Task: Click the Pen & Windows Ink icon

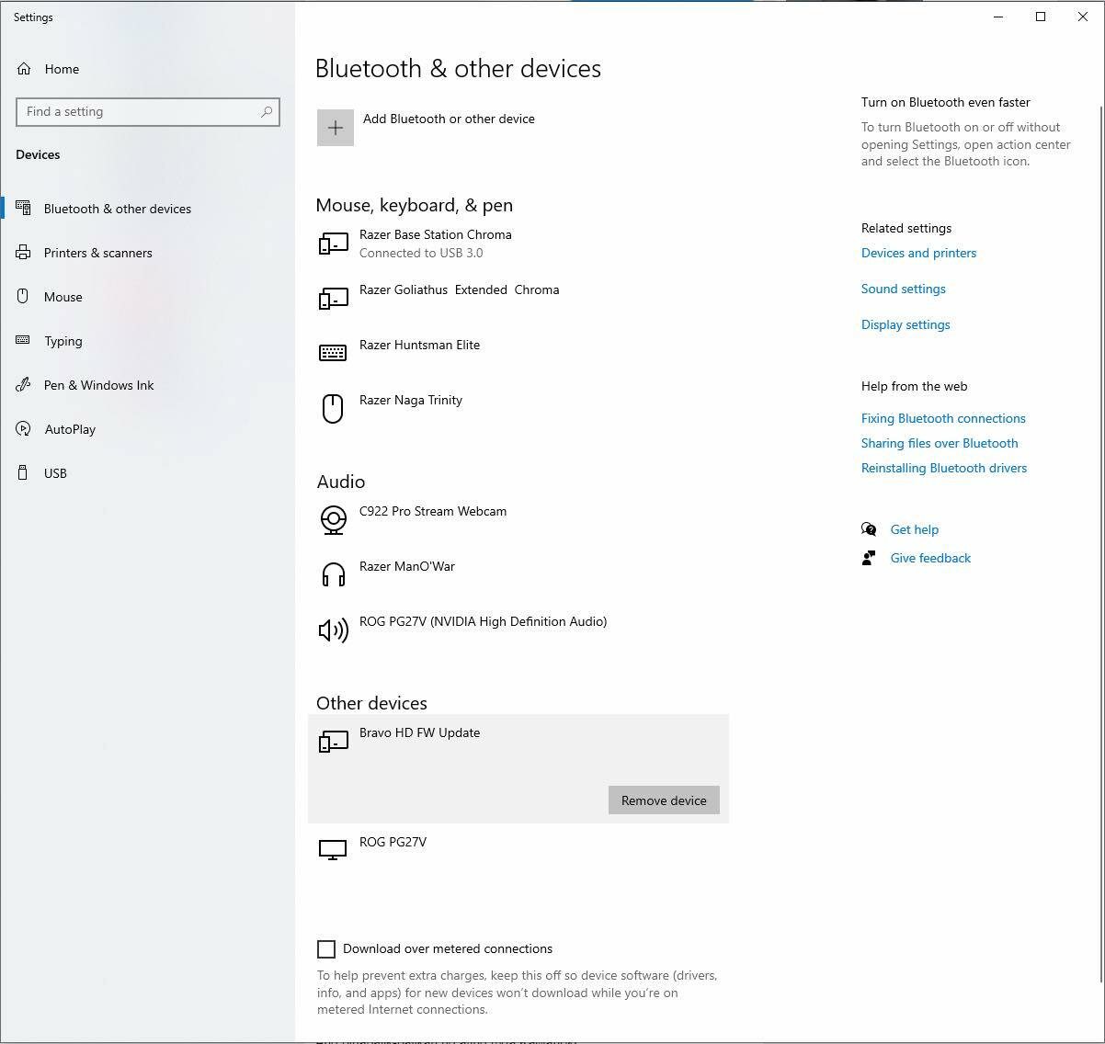Action: 24,385
